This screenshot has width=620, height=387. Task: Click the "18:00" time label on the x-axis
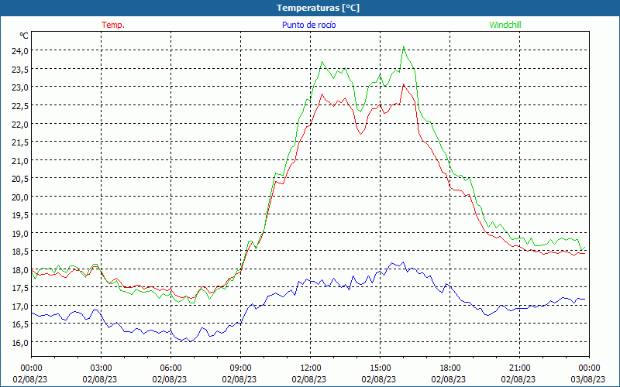pos(450,368)
